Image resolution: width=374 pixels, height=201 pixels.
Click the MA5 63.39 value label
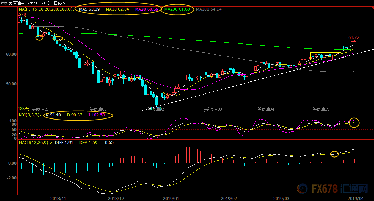coord(89,9)
